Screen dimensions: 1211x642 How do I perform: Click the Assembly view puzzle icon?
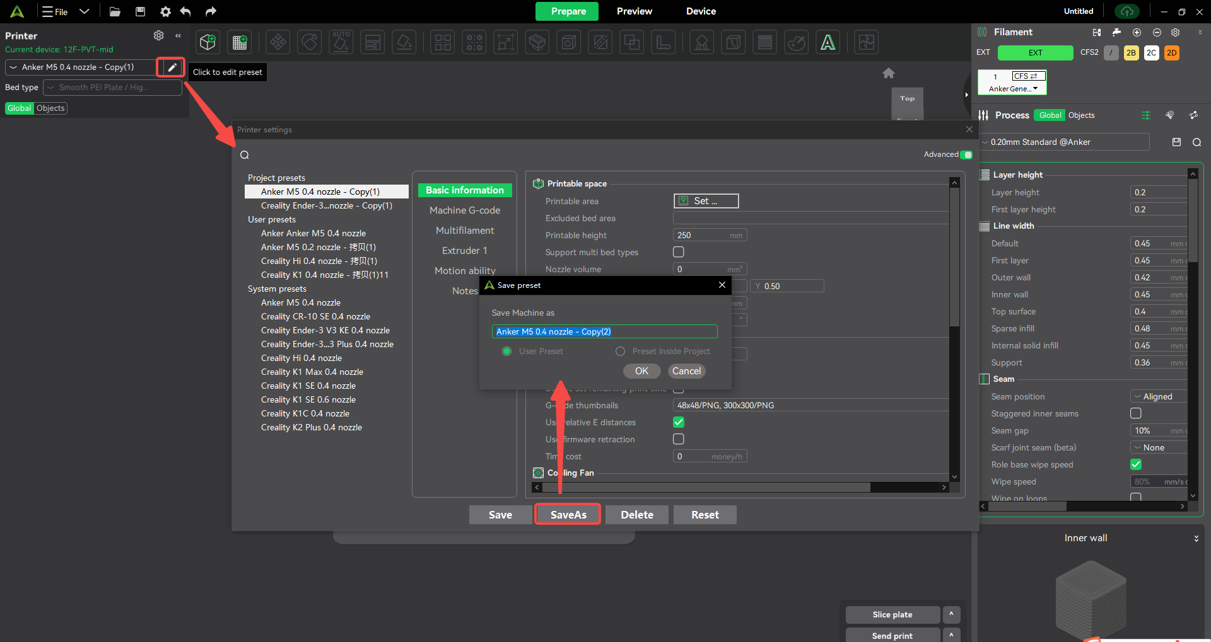coord(867,42)
